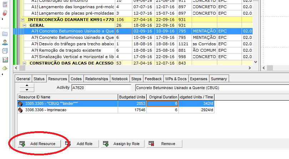Select activity Lançamento de placas pré-moldadas

click(76, 13)
